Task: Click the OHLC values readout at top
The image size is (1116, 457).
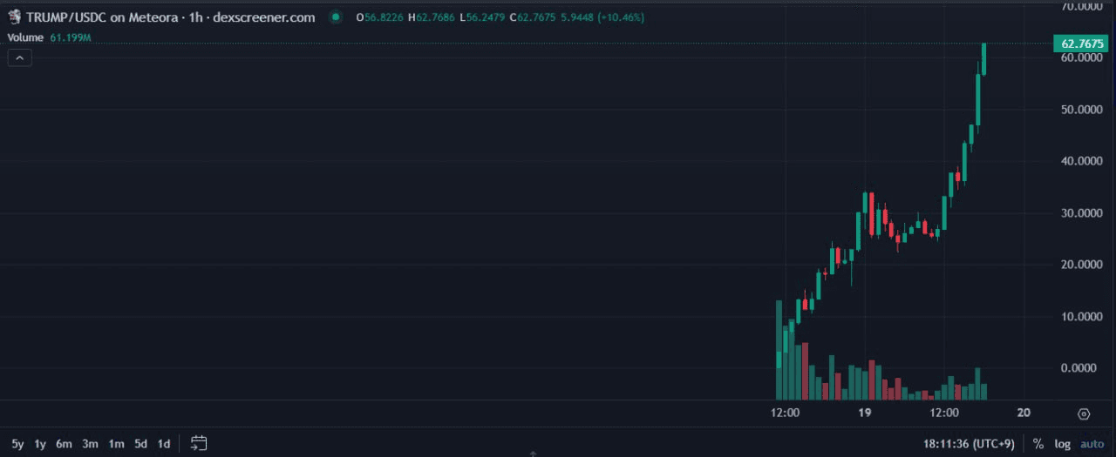Action: 500,17
